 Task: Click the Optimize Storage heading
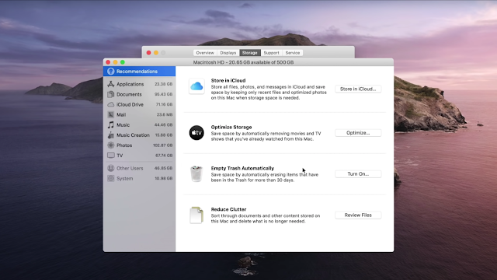click(x=231, y=127)
